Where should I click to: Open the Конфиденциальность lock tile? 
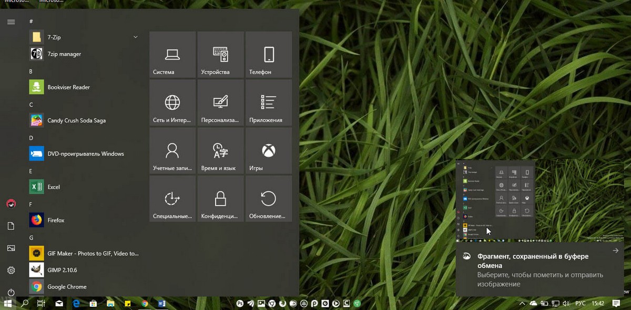pos(220,199)
